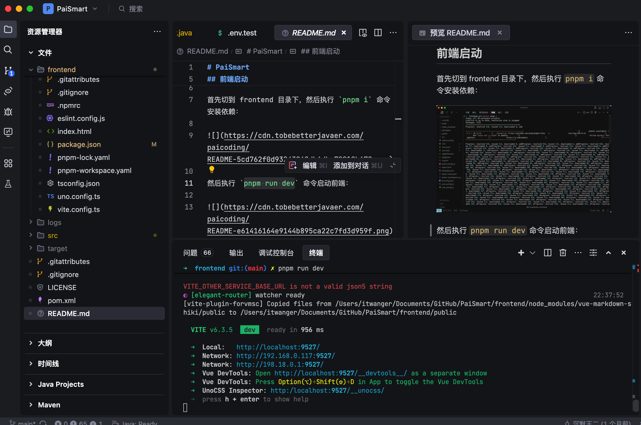Screen dimensions: 641x425
Task: Click the open preview to the side icon
Action: pyautogui.click(x=363, y=33)
